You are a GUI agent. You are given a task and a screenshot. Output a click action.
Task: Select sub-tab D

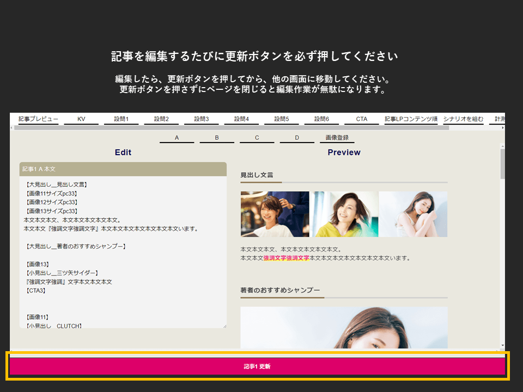(297, 138)
